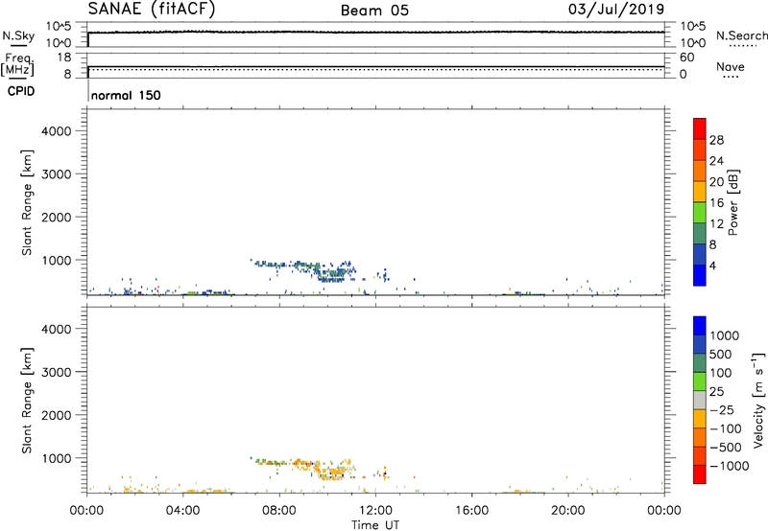Click the -1000 tick on the velocity colorbar
Viewport: 768px width, 531px height.
point(729,466)
